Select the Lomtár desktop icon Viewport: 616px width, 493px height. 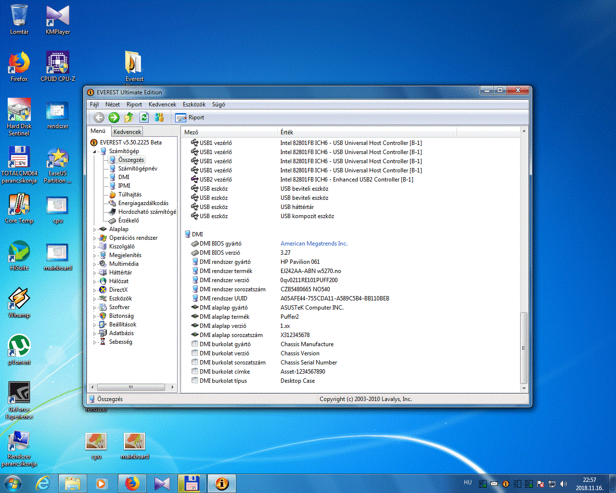[x=19, y=20]
